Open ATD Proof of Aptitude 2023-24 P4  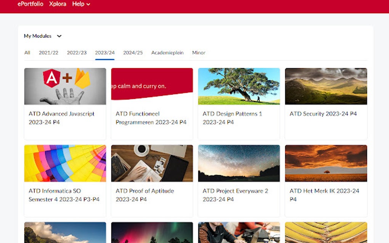tap(145, 191)
